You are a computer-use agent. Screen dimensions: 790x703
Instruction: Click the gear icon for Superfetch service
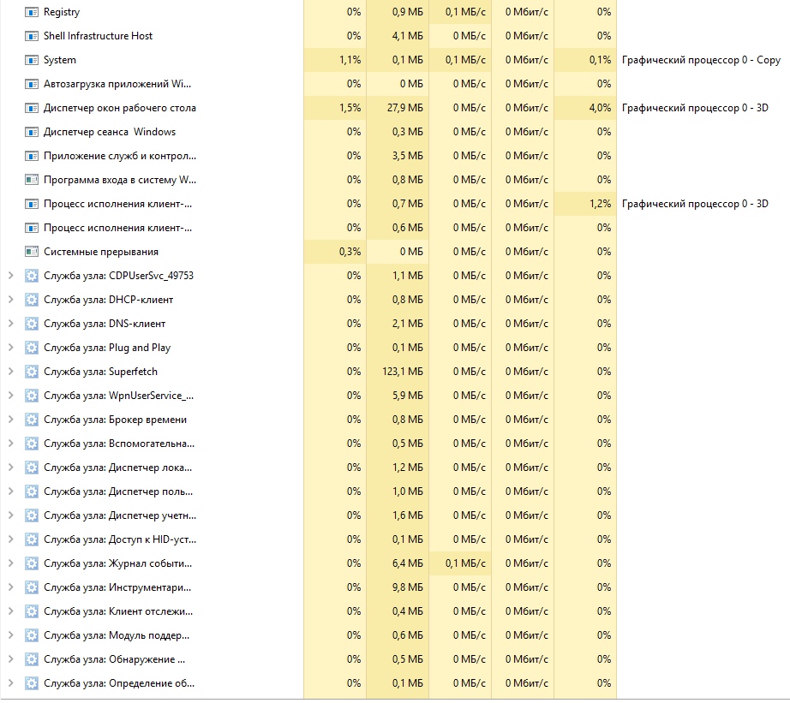coord(32,372)
